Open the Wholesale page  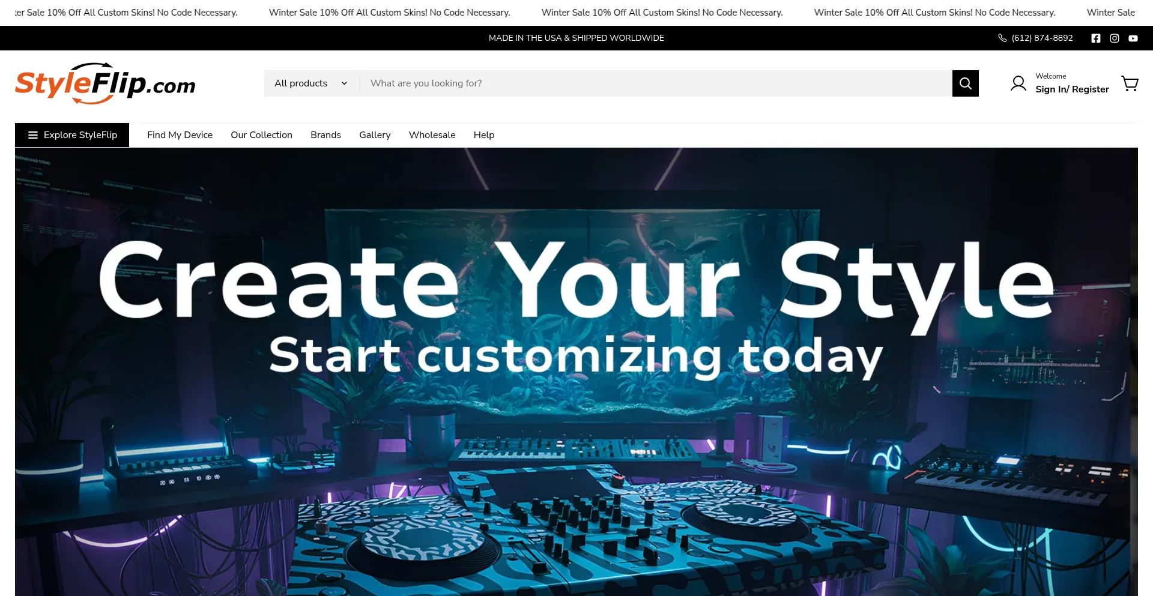(x=432, y=134)
